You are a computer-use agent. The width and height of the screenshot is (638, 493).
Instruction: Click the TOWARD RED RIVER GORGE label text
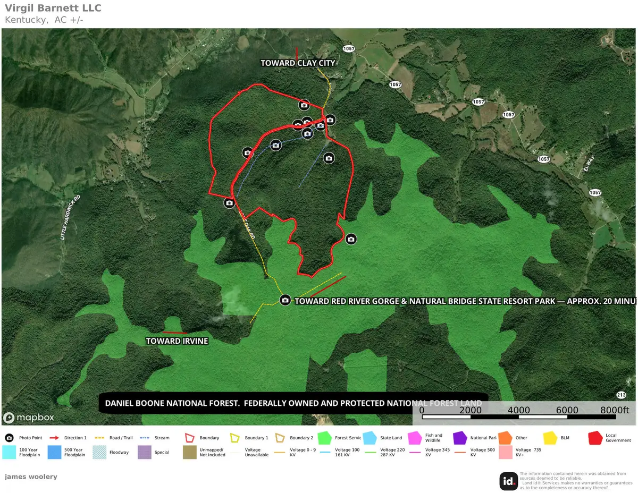[466, 301]
